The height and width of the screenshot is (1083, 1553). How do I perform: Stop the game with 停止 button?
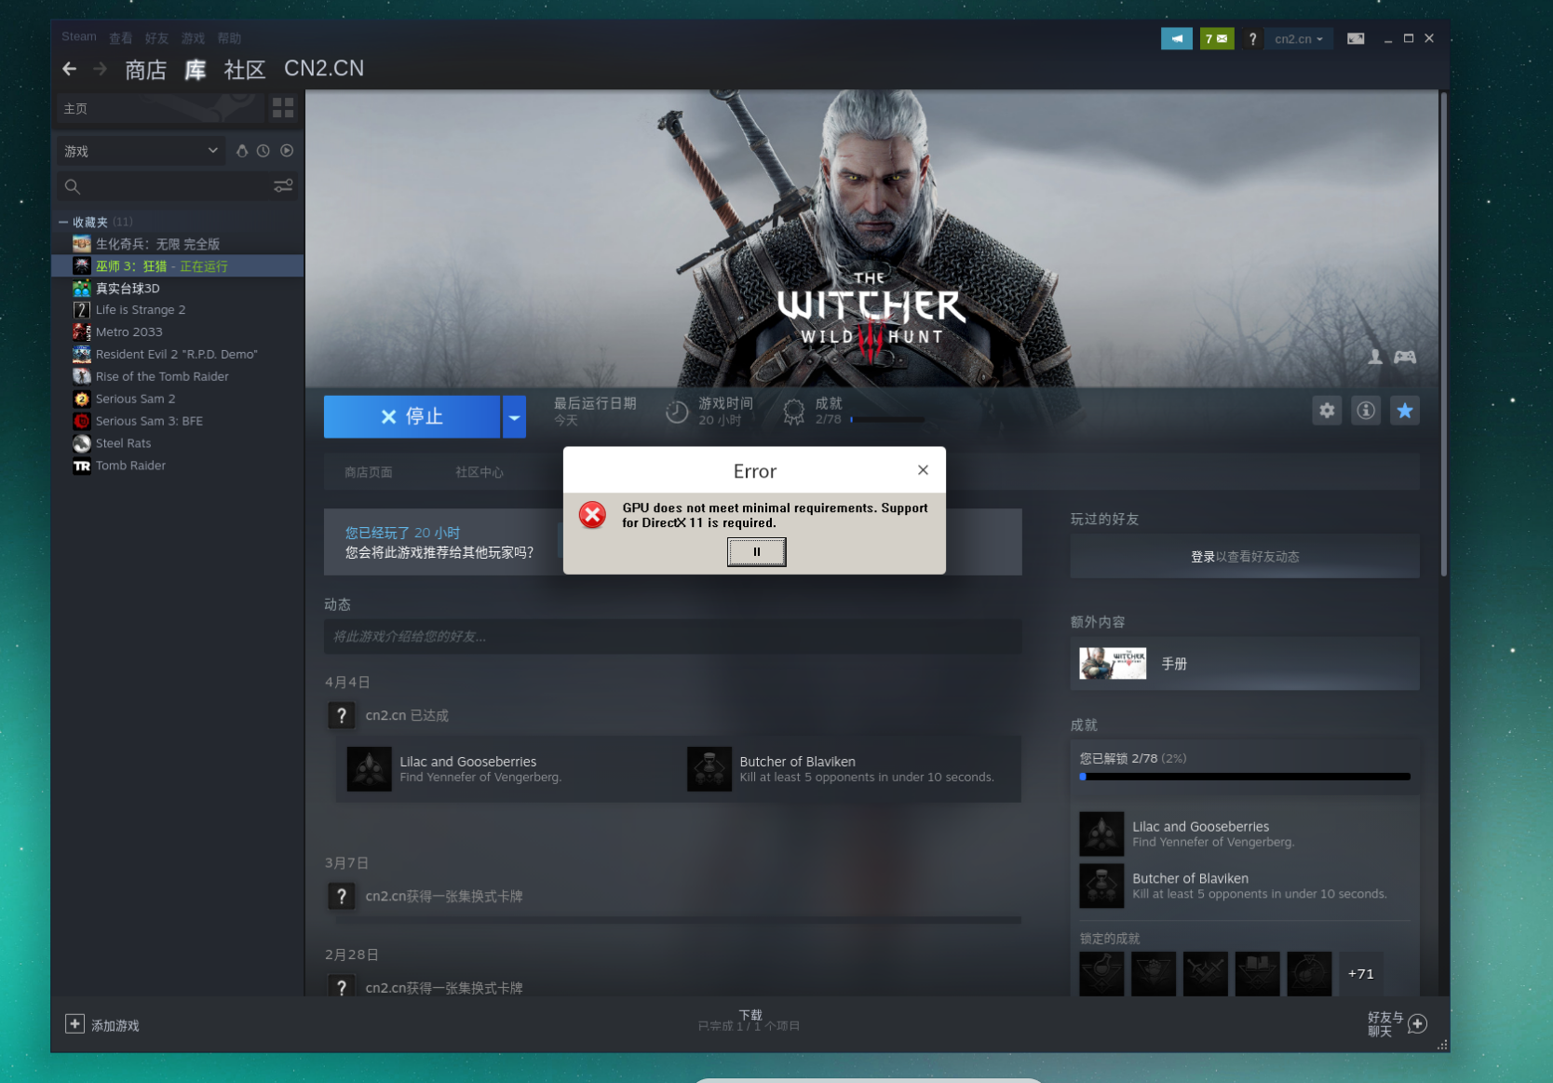(x=412, y=417)
